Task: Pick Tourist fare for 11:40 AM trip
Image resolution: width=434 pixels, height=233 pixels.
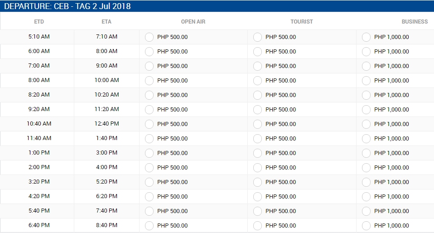Action: pyautogui.click(x=257, y=139)
